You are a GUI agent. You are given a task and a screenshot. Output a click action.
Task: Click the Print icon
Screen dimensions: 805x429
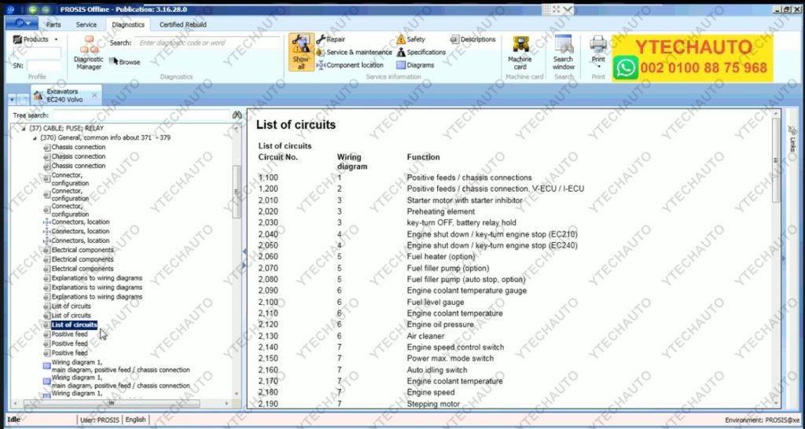pyautogui.click(x=598, y=47)
